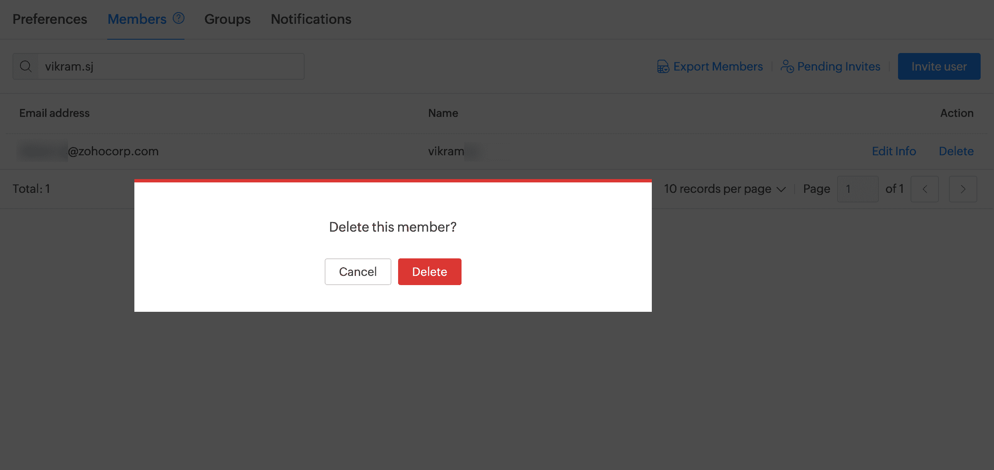Select the Members tab
The width and height of the screenshot is (994, 470).
click(137, 19)
